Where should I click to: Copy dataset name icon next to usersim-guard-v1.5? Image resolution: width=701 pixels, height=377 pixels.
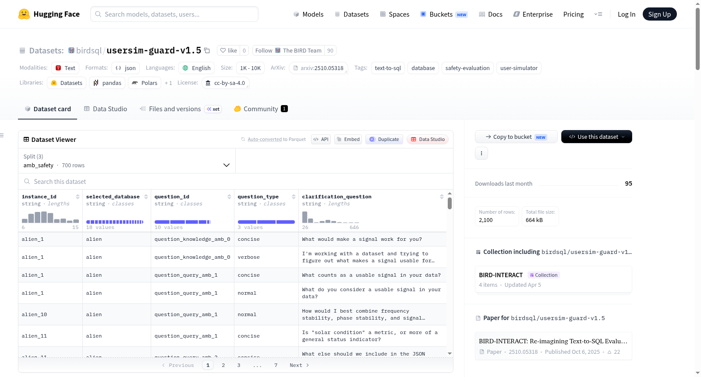(x=207, y=51)
